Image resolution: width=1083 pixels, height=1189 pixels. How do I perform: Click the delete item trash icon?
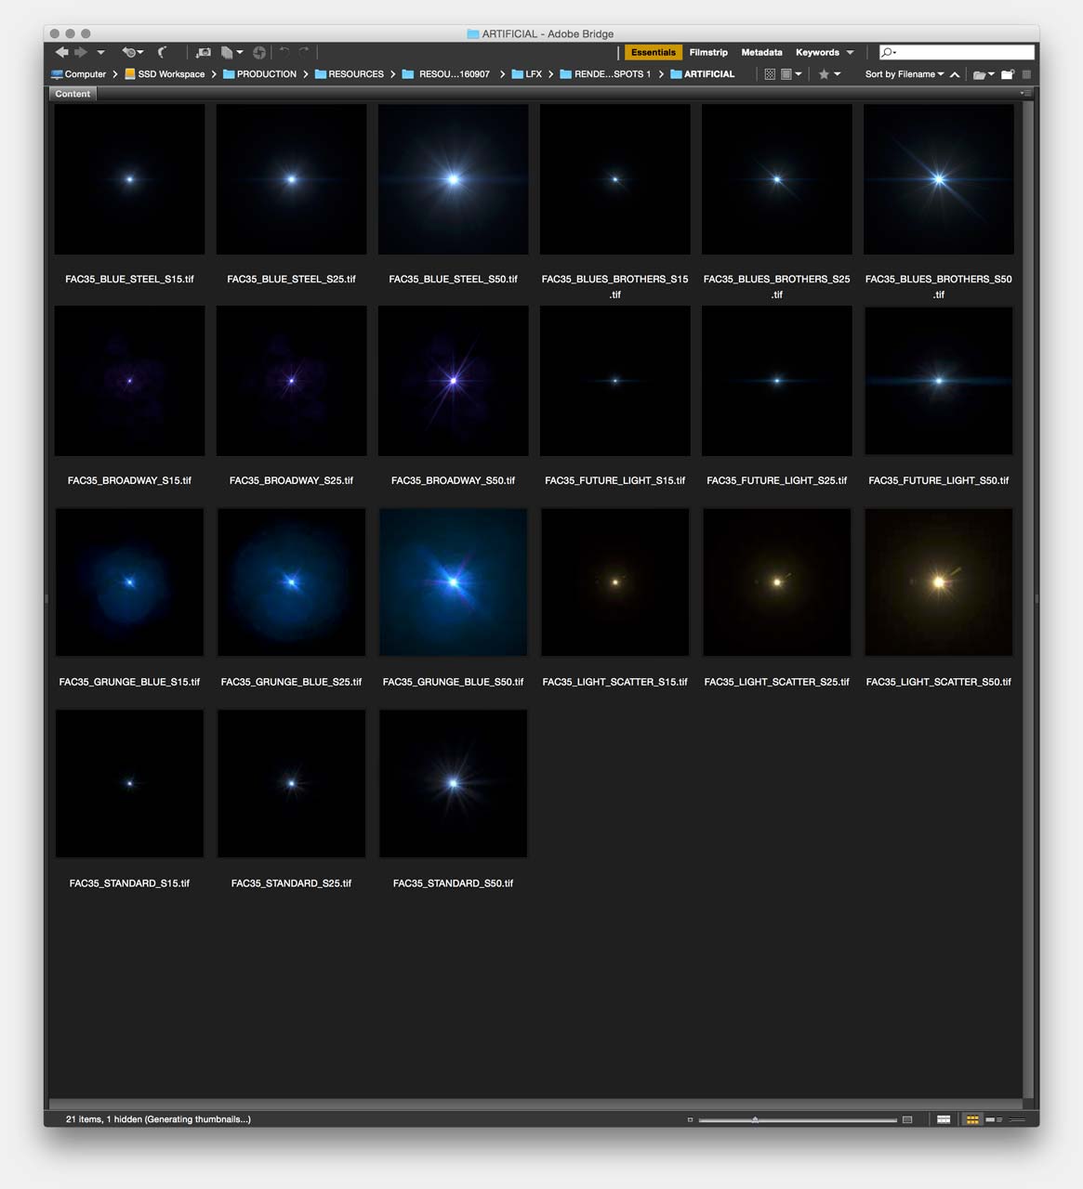pos(1026,74)
